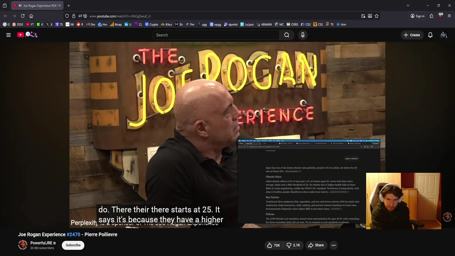Show site security info via the padlock

[x=74, y=16]
